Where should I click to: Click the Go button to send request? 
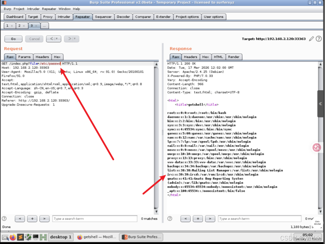coord(13,39)
